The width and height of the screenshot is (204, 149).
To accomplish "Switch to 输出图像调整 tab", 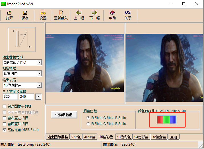I will click(57, 137).
